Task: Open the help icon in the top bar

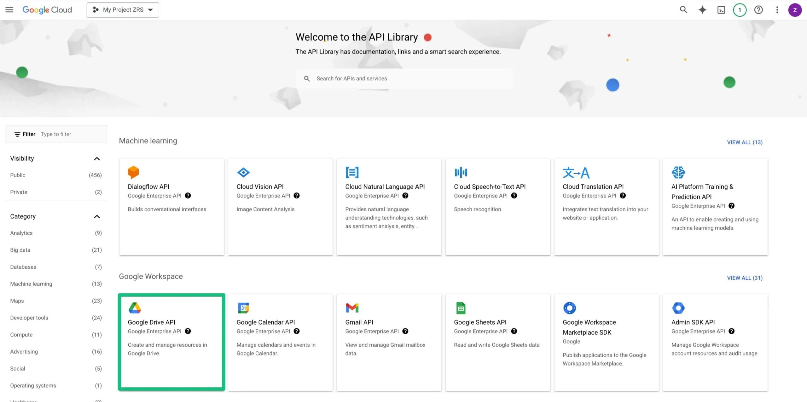Action: [758, 10]
